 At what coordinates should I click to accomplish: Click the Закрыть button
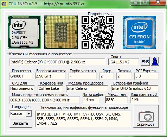pyautogui.click(x=21, y=123)
